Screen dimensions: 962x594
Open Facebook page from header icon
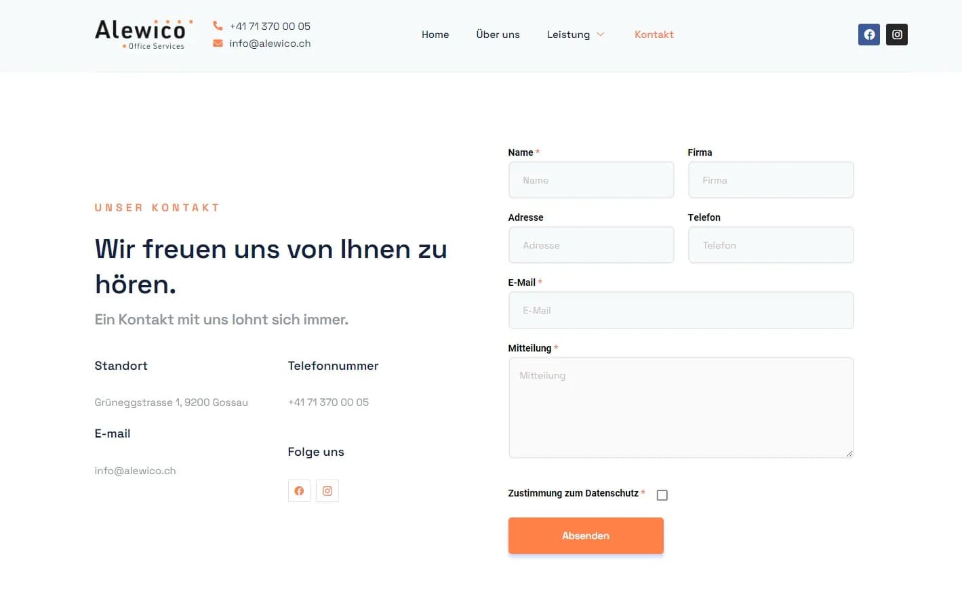point(869,35)
